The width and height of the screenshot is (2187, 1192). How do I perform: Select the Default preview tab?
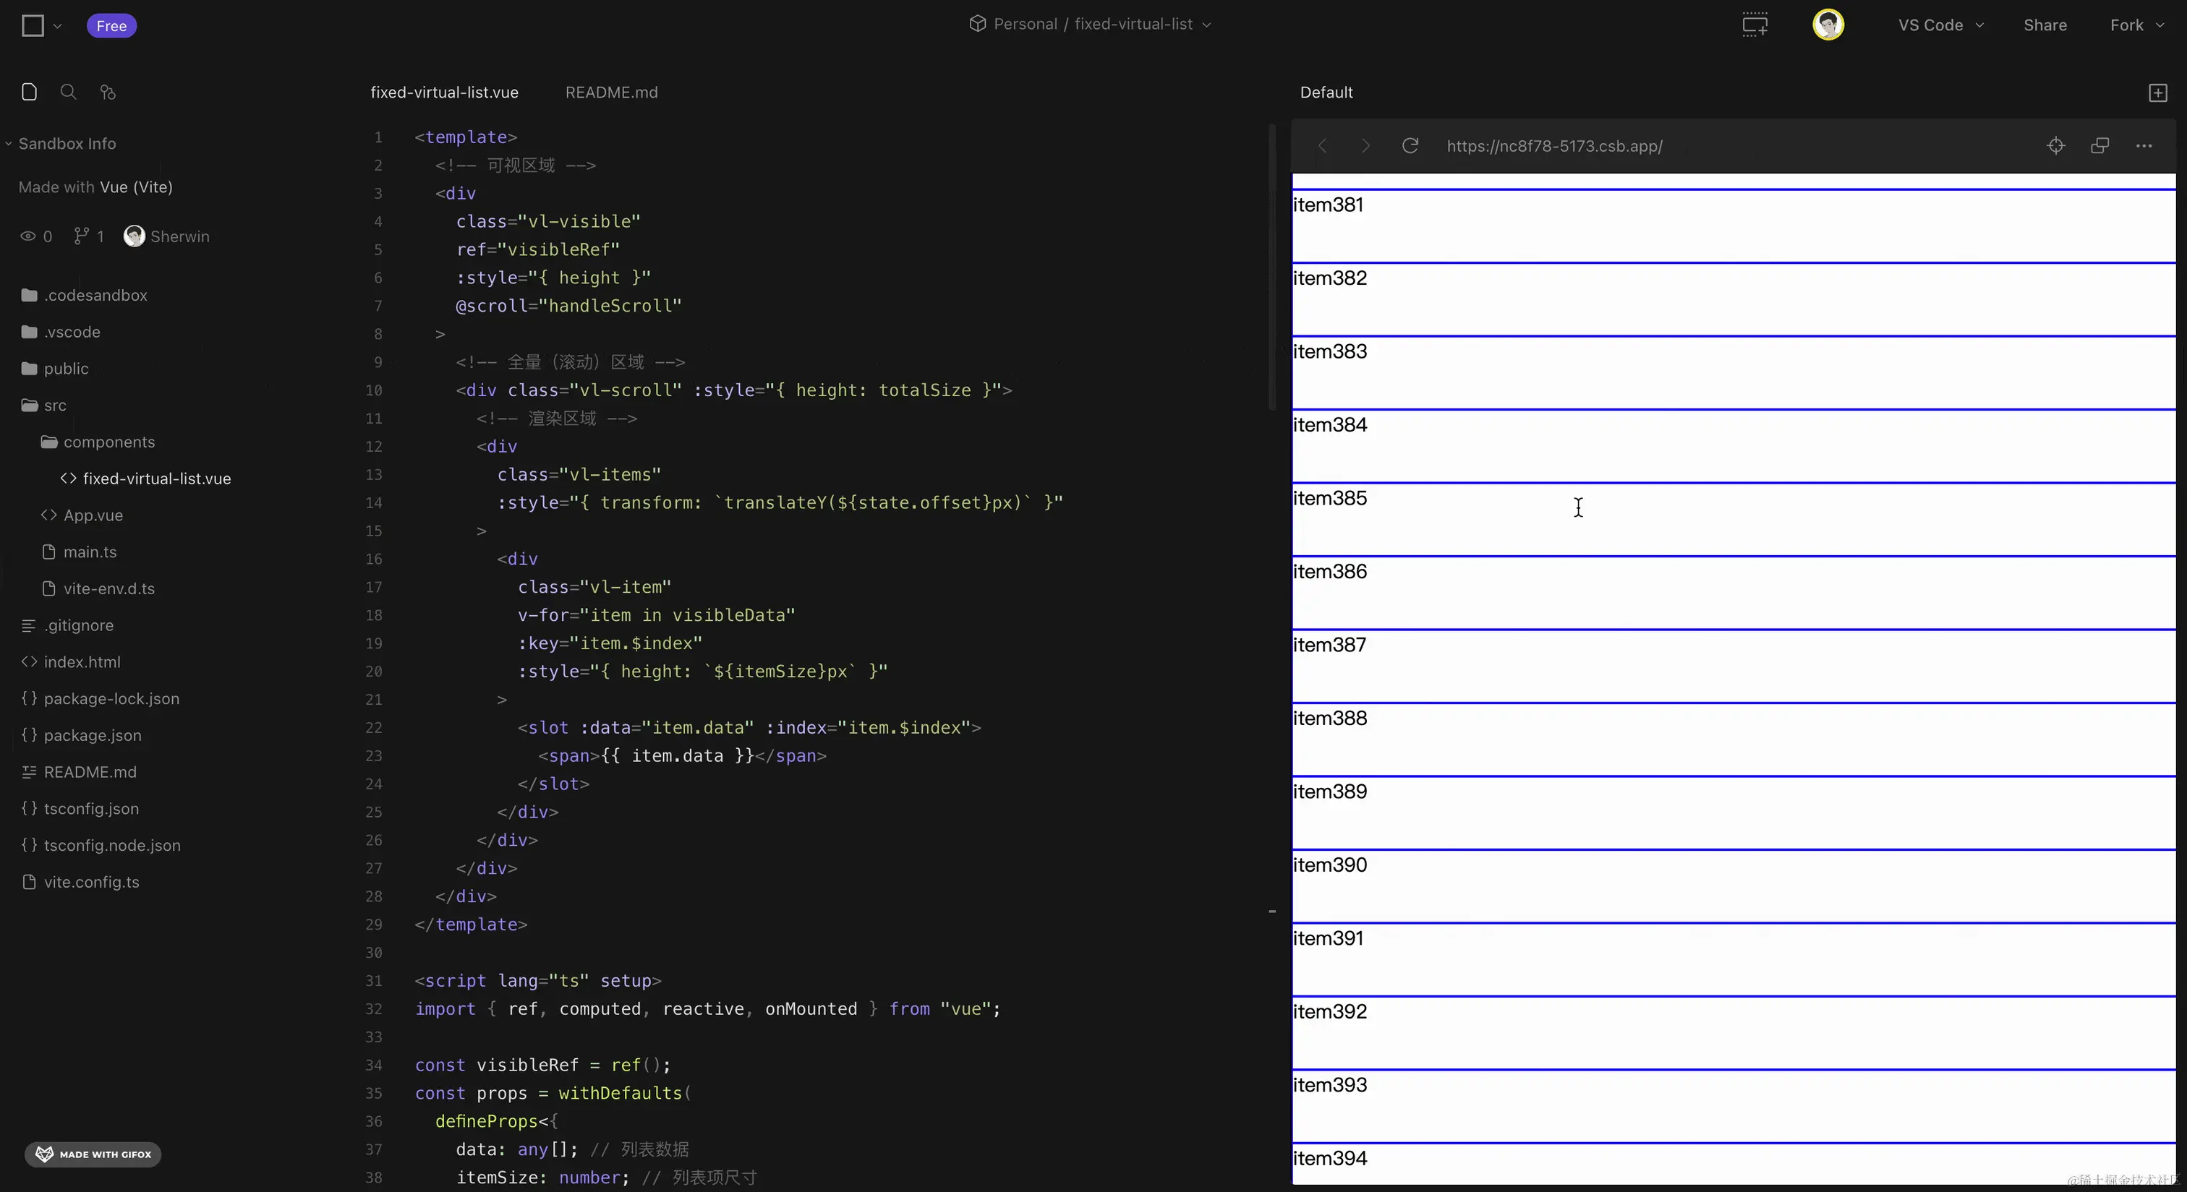point(1326,93)
